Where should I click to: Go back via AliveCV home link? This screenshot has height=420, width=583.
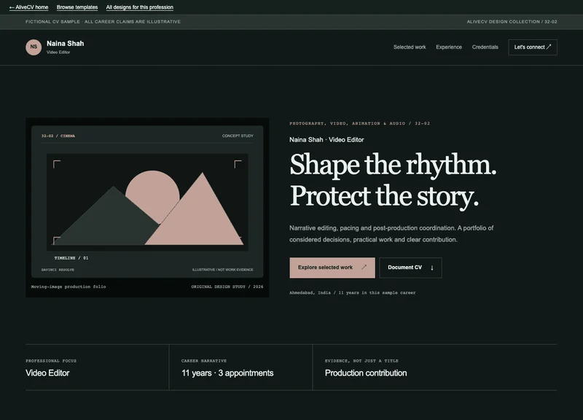(28, 7)
